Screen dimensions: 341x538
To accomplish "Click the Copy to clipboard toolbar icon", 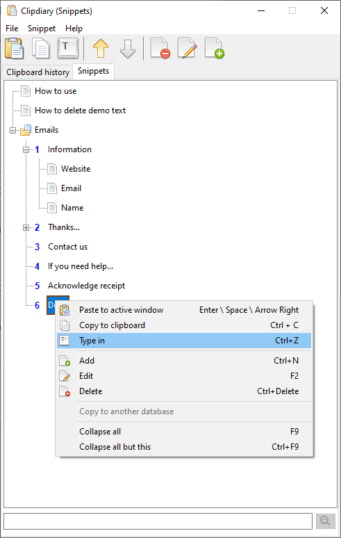I will (x=41, y=48).
